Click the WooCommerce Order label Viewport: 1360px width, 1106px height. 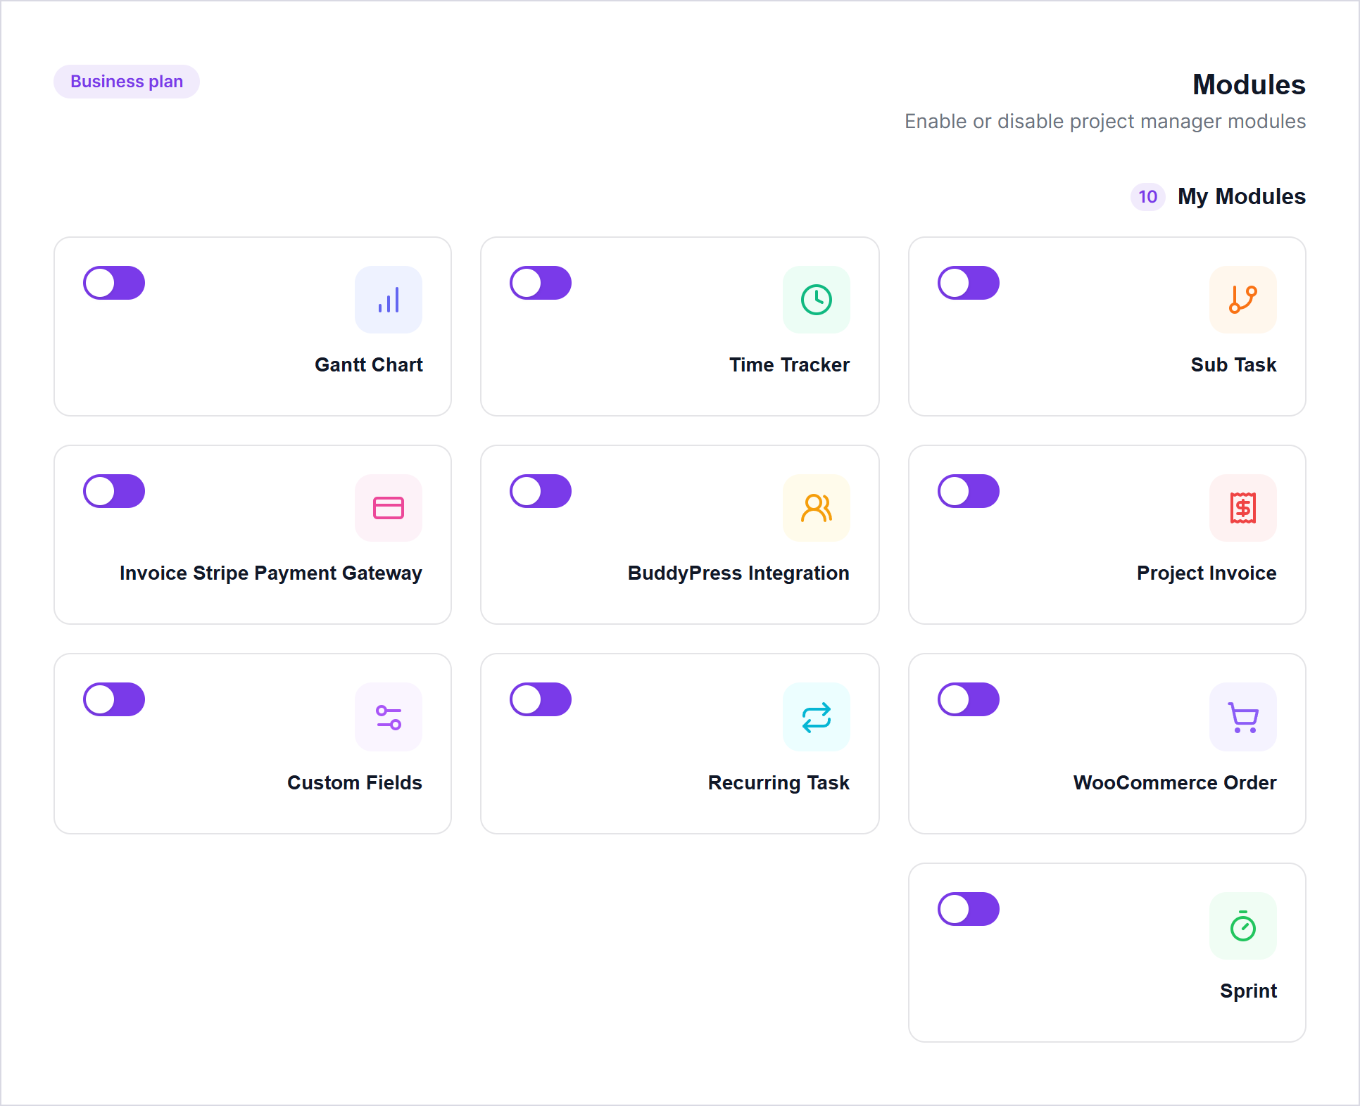coord(1176,782)
